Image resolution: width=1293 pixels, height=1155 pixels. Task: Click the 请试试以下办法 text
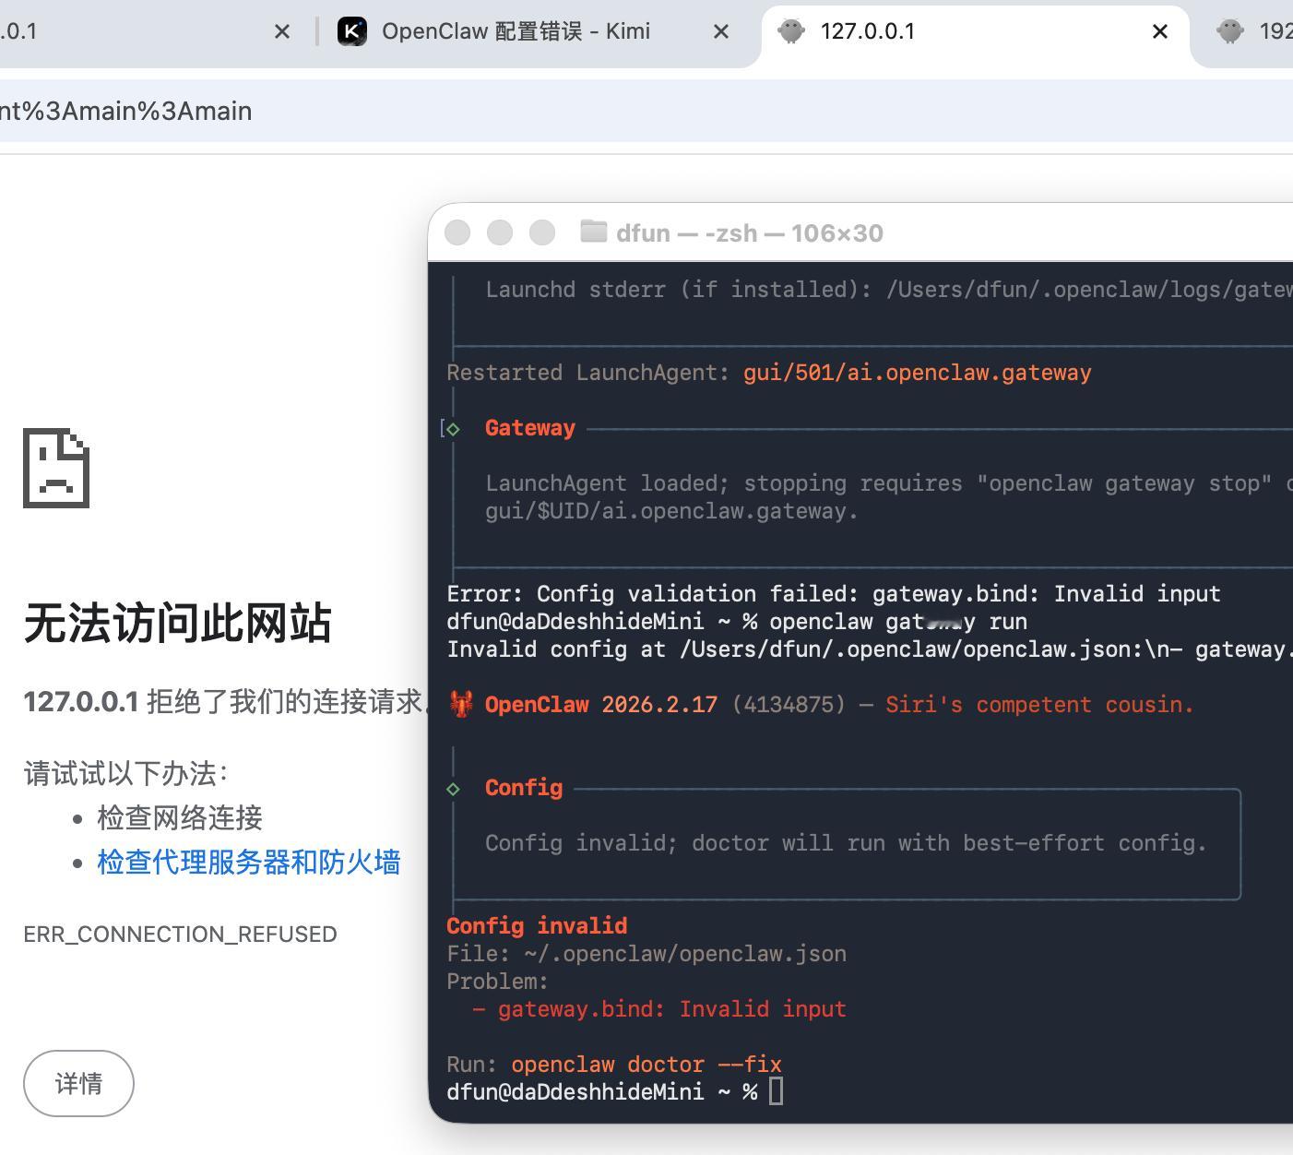(126, 774)
